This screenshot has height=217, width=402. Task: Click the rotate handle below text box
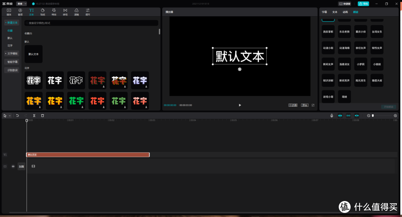tap(240, 69)
